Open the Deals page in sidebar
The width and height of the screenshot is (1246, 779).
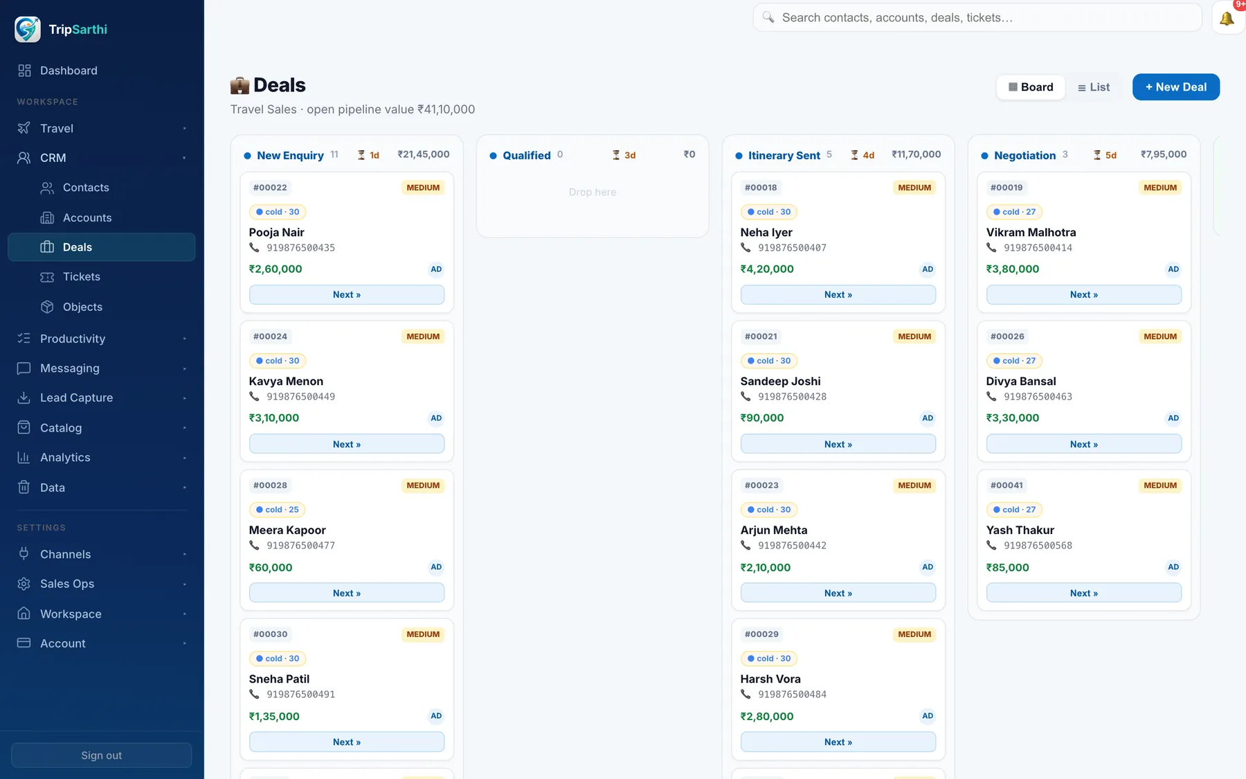[102, 247]
